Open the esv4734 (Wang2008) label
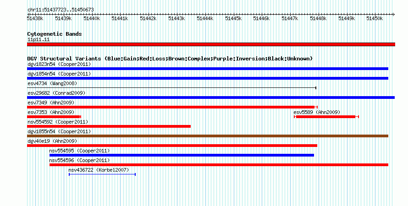 point(52,83)
